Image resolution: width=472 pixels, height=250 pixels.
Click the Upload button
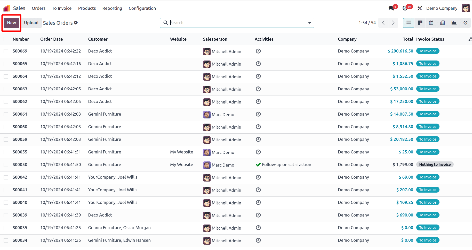pyautogui.click(x=31, y=23)
